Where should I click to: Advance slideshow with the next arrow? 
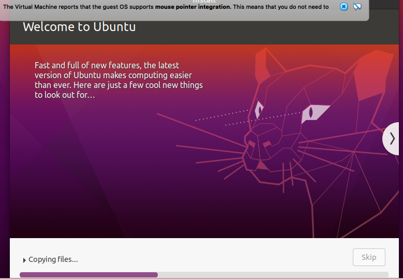(391, 139)
